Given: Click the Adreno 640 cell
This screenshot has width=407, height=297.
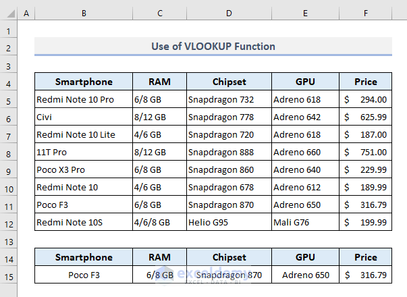Looking at the screenshot, I should [305, 169].
